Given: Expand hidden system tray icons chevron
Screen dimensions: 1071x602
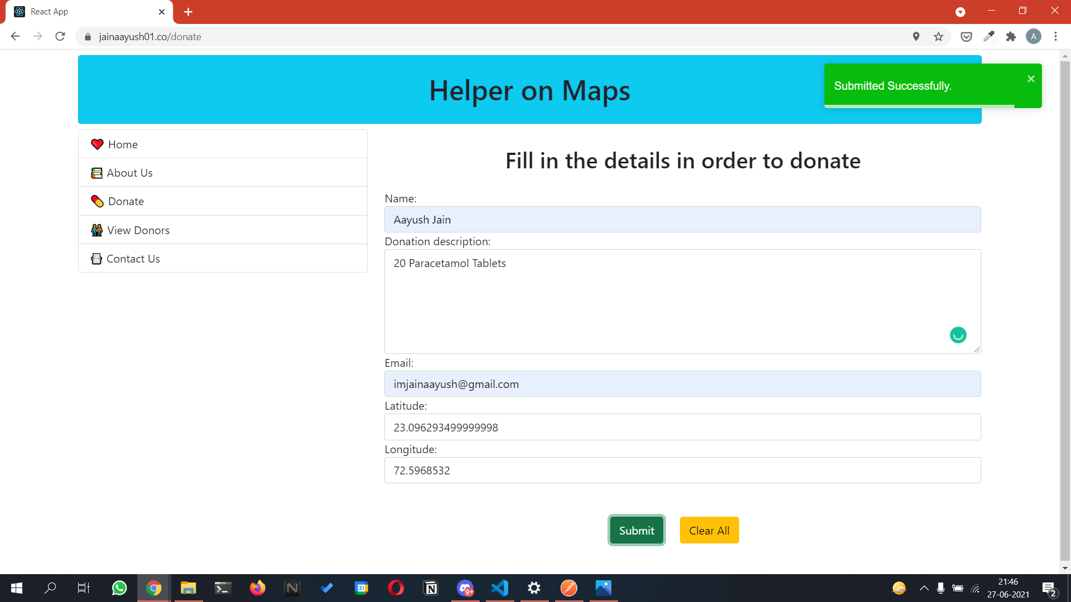Looking at the screenshot, I should pyautogui.click(x=924, y=588).
